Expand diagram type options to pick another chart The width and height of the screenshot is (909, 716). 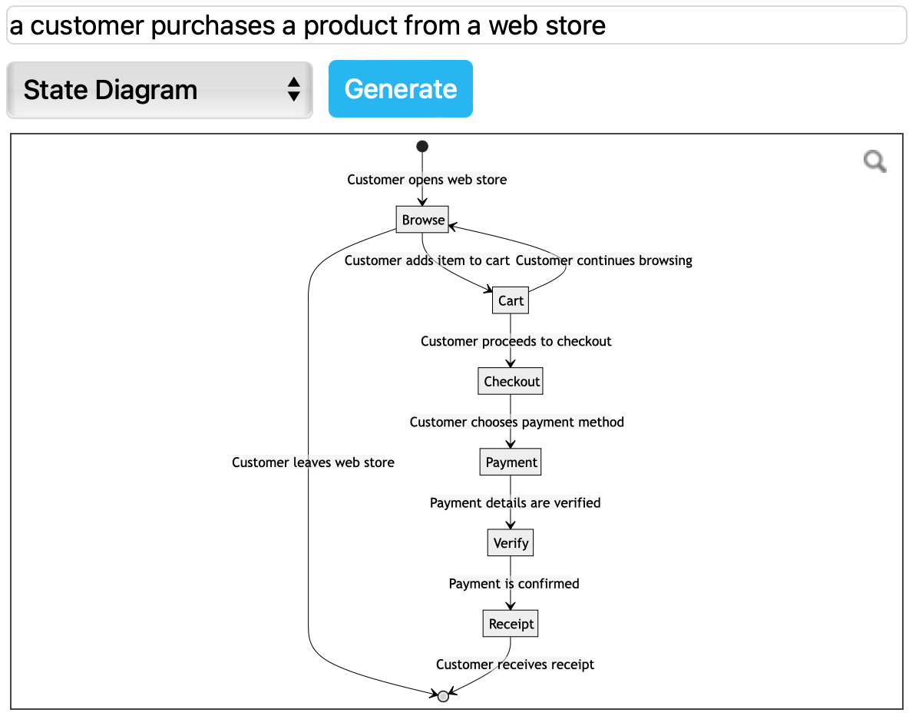(159, 90)
